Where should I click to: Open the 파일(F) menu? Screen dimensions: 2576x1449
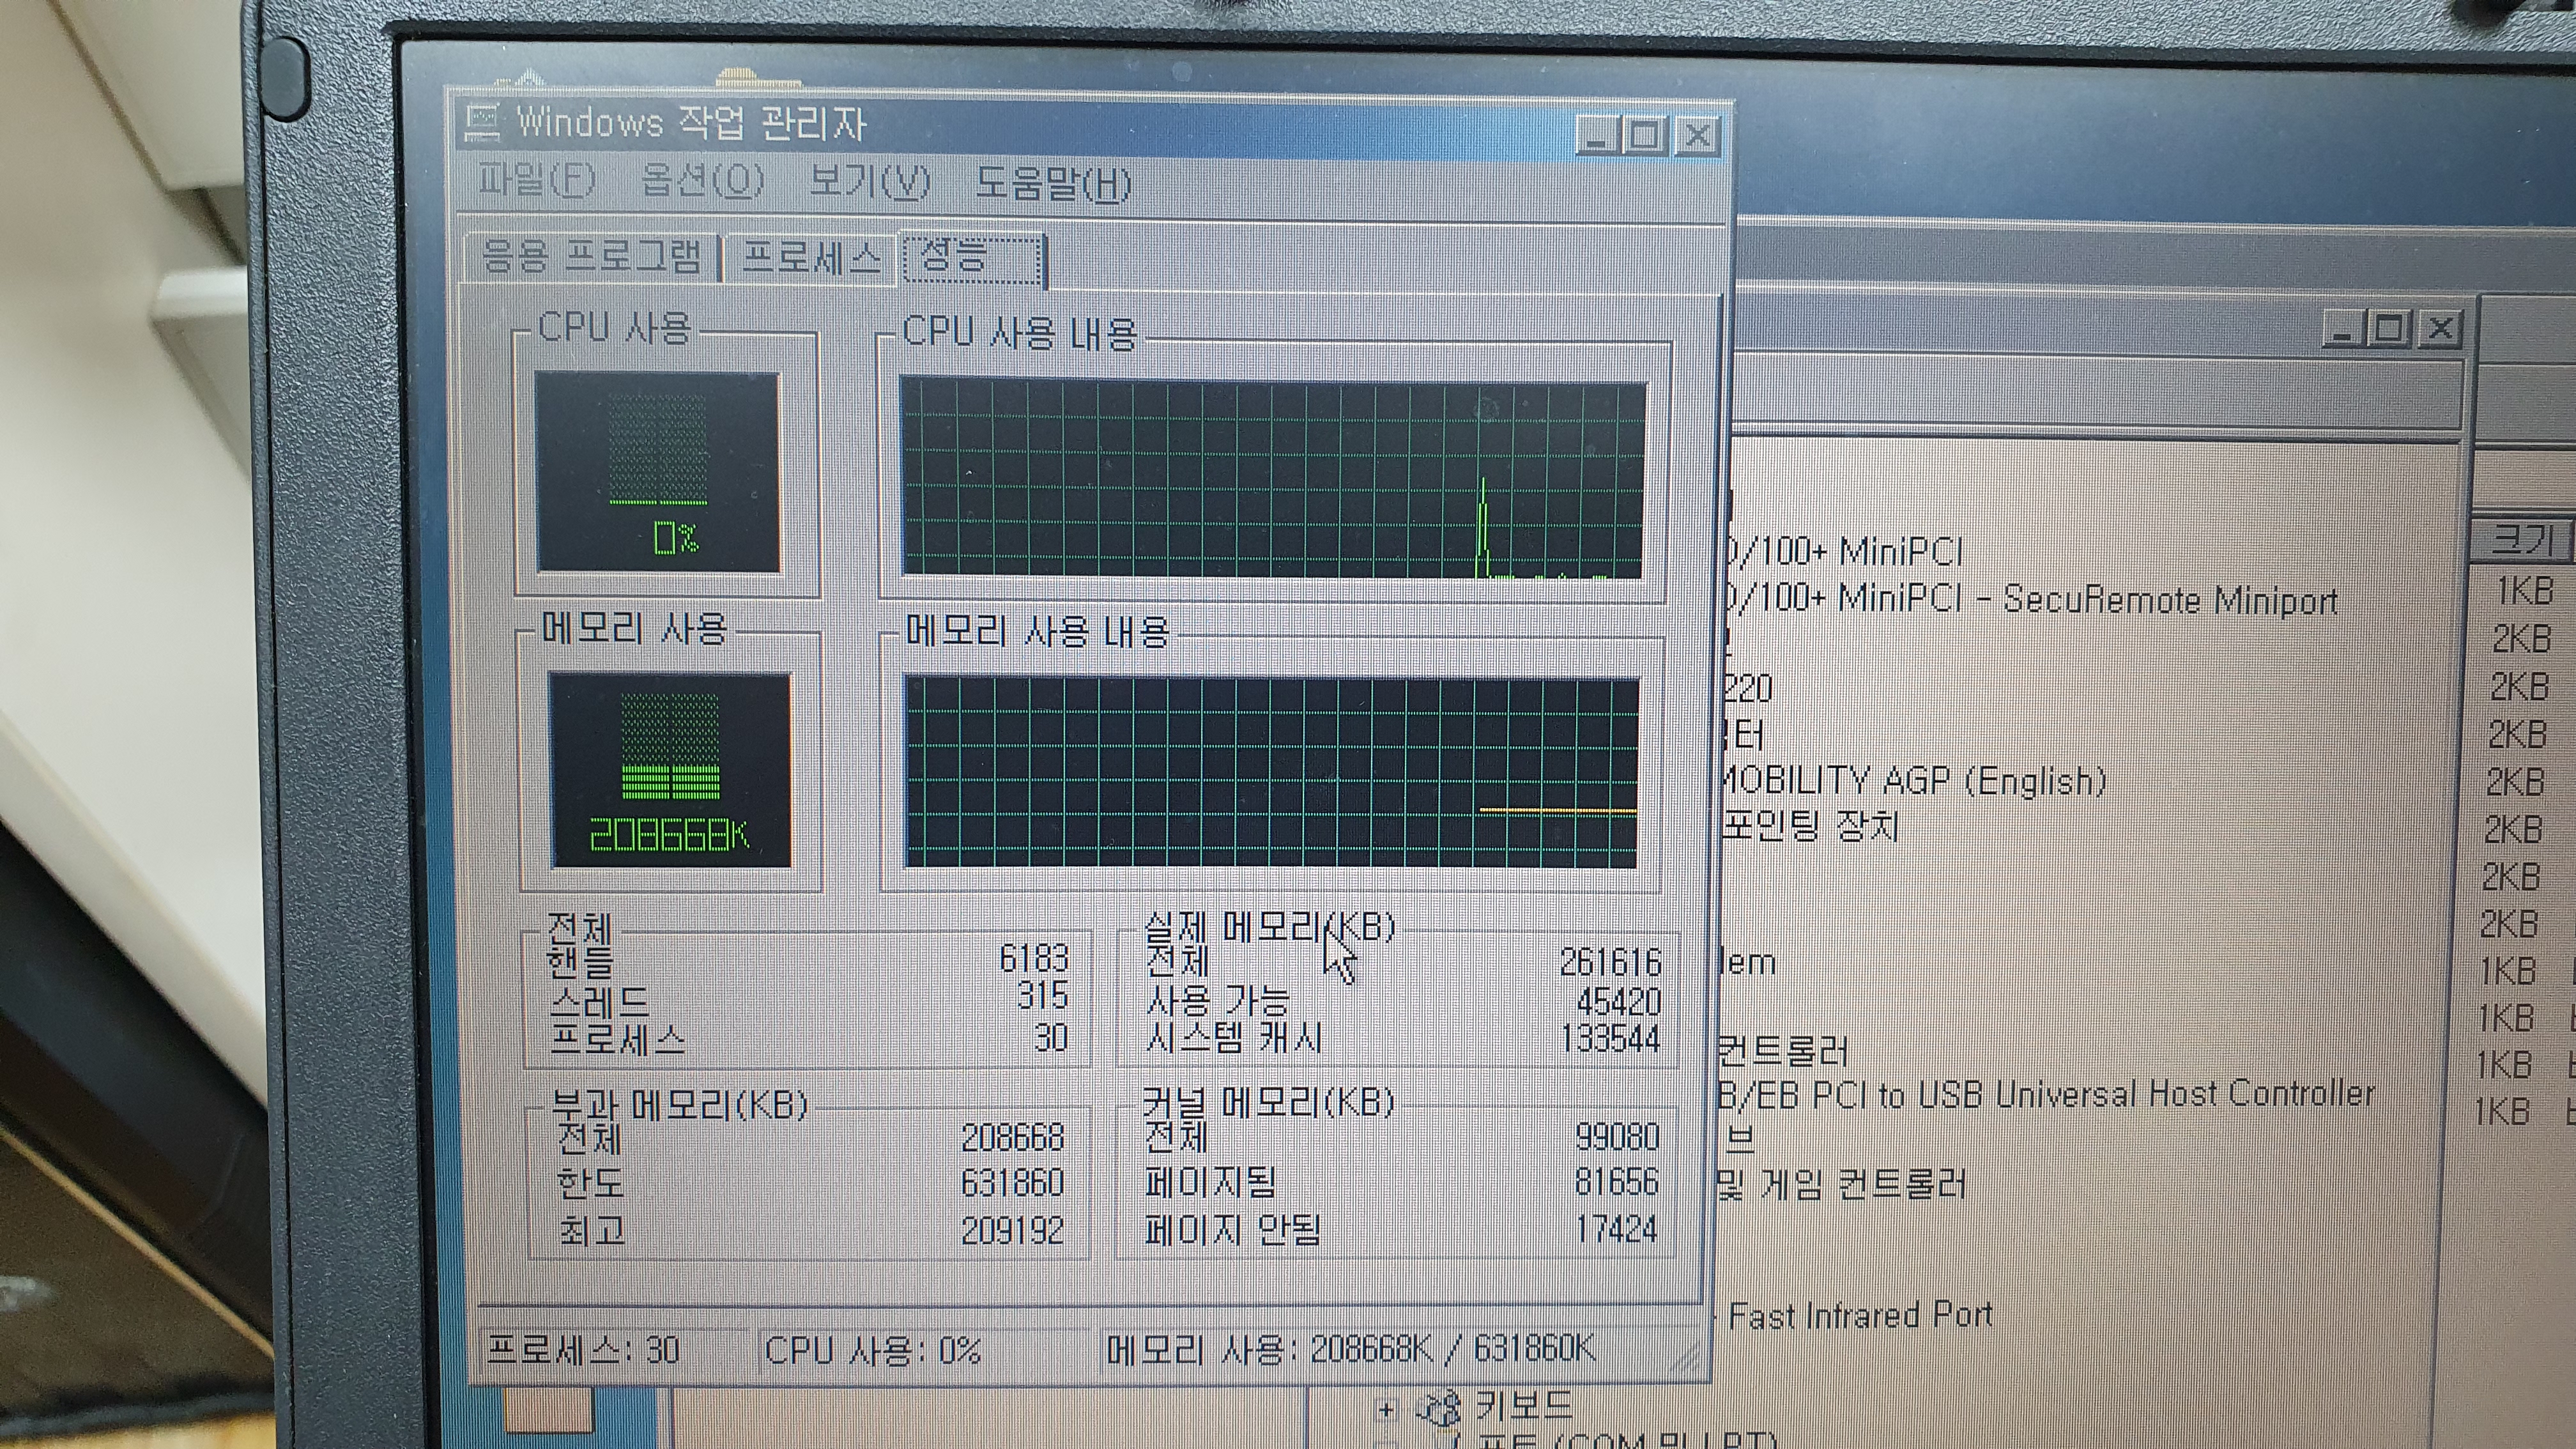[535, 182]
